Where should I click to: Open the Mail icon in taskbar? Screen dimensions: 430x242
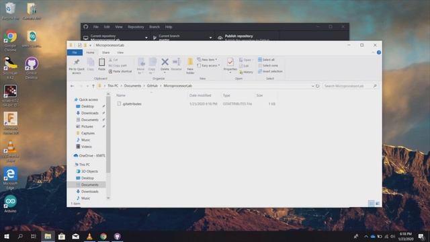(76, 236)
